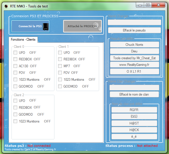Image resolution: width=169 pixels, height=154 pixels.
Task: Enable AC130 for Client 0
Action: [x=15, y=66]
